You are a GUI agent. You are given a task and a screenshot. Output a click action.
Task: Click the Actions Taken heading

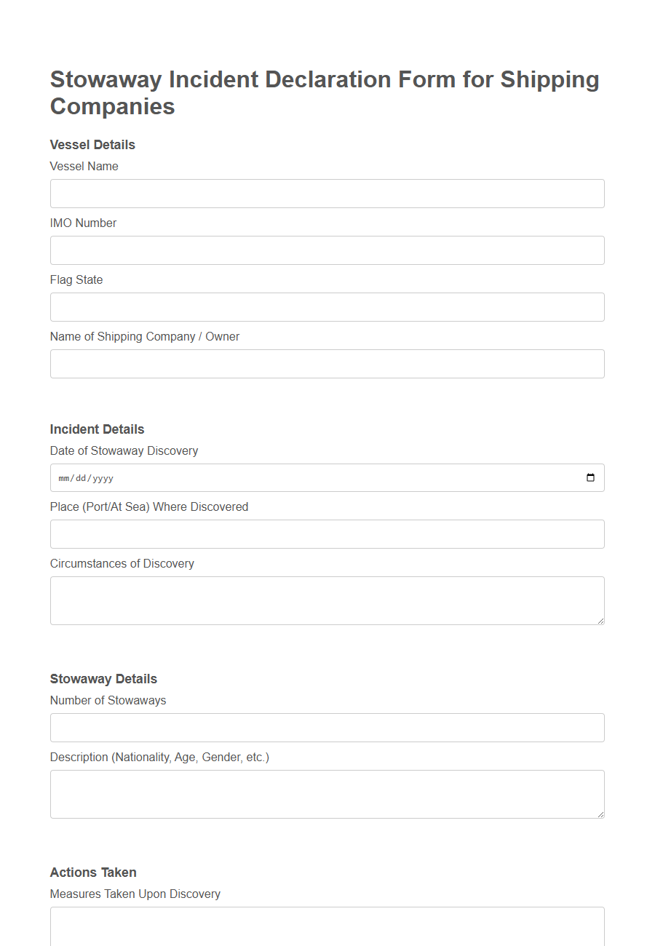93,873
